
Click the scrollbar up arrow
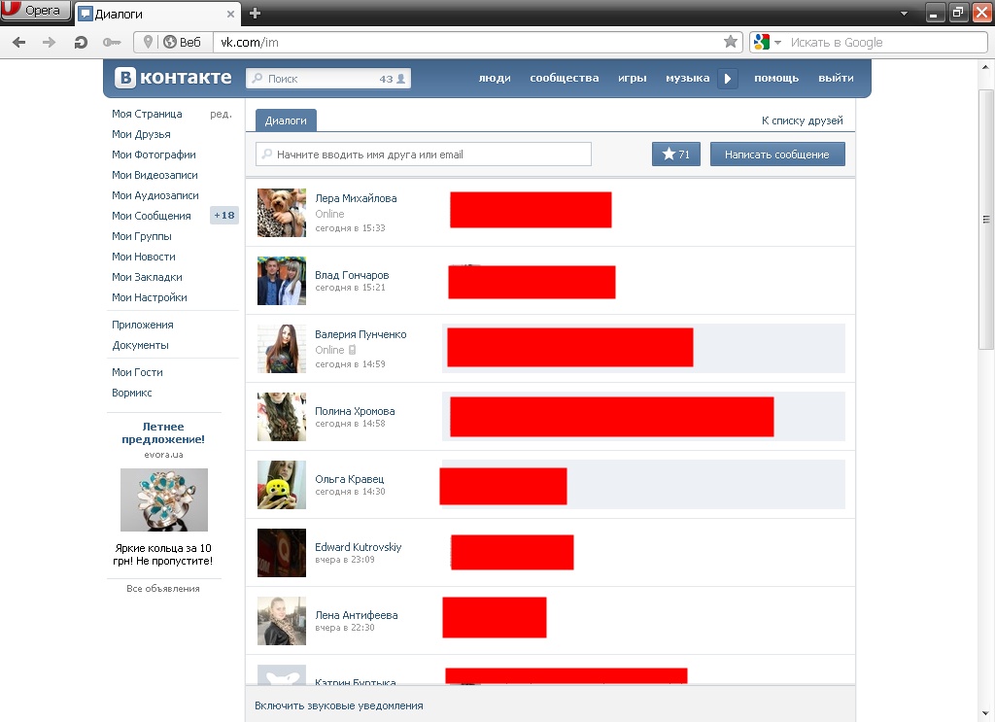click(985, 67)
